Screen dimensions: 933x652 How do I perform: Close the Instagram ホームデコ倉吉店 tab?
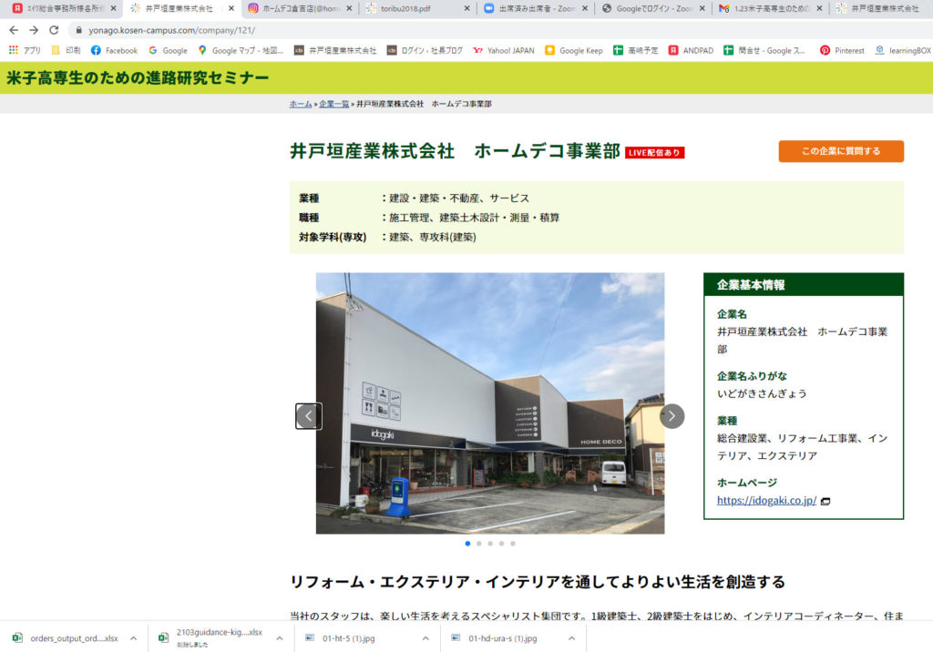(349, 8)
